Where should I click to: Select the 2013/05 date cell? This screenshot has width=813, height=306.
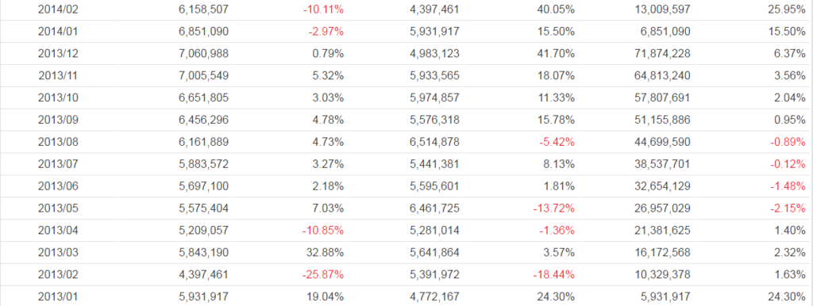pyautogui.click(x=56, y=208)
